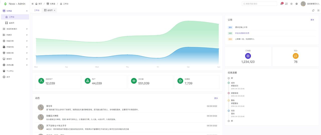Click the 信息 blue timeline node
This screenshot has width=321, height=135.
pos(229,110)
